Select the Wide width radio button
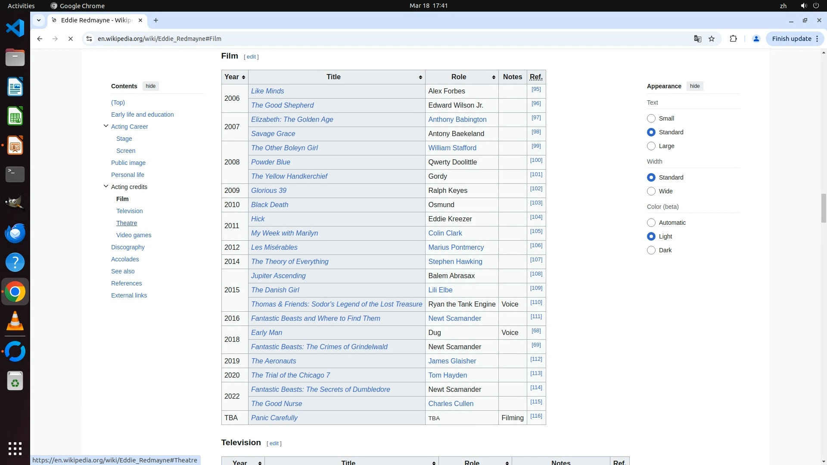 651,191
